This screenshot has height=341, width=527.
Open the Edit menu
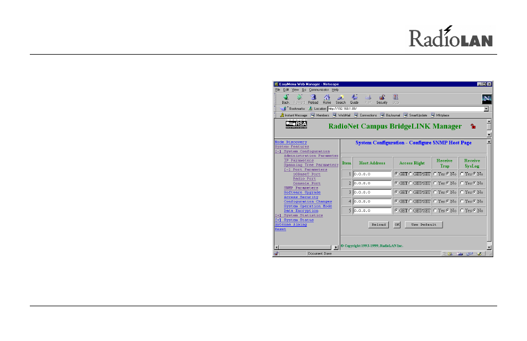(x=286, y=90)
